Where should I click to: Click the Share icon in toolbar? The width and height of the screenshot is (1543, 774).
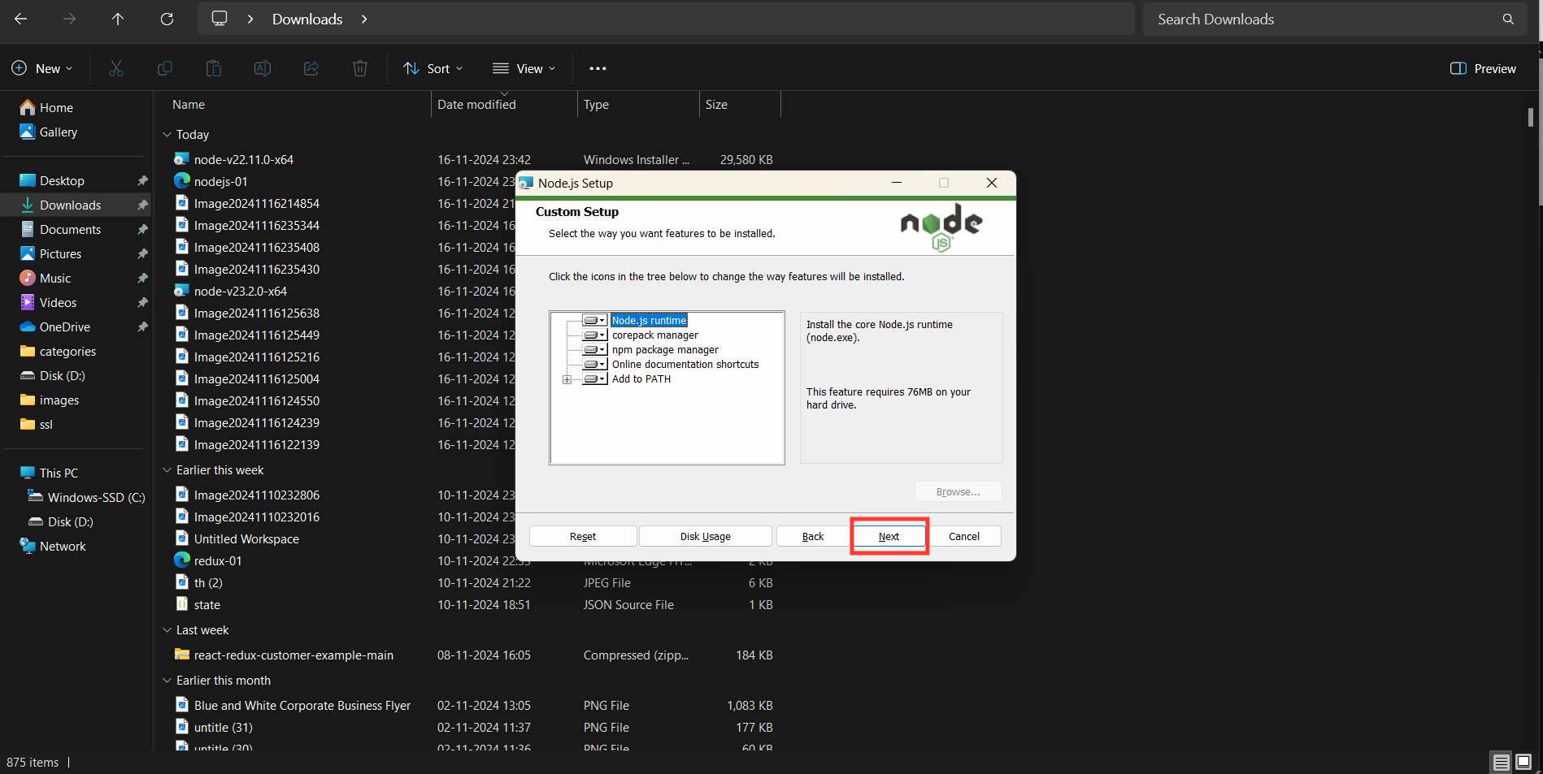pyautogui.click(x=311, y=68)
